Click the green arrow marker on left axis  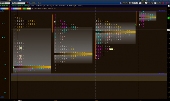[x=6, y=65]
